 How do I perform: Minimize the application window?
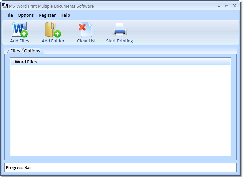(219, 6)
